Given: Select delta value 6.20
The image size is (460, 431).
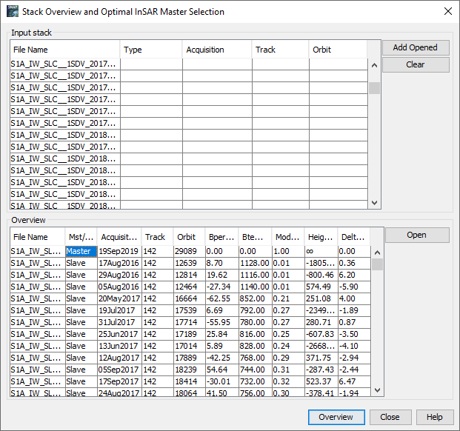Looking at the screenshot, I should click(354, 275).
